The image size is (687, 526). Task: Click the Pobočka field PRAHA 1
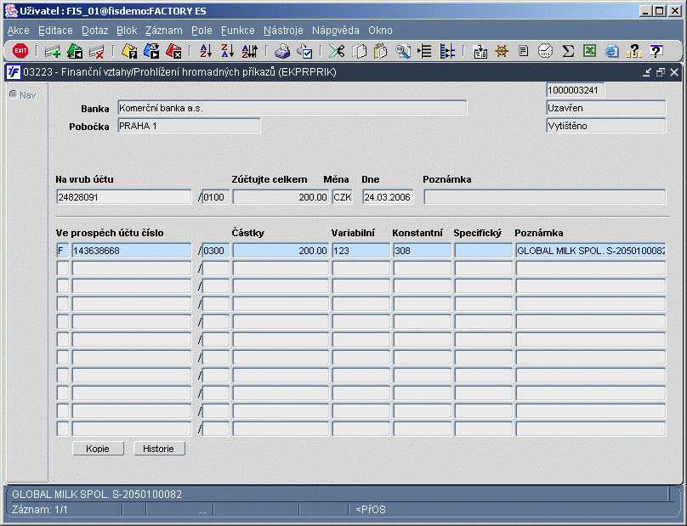189,126
